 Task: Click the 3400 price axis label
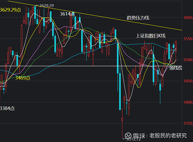click(188, 102)
